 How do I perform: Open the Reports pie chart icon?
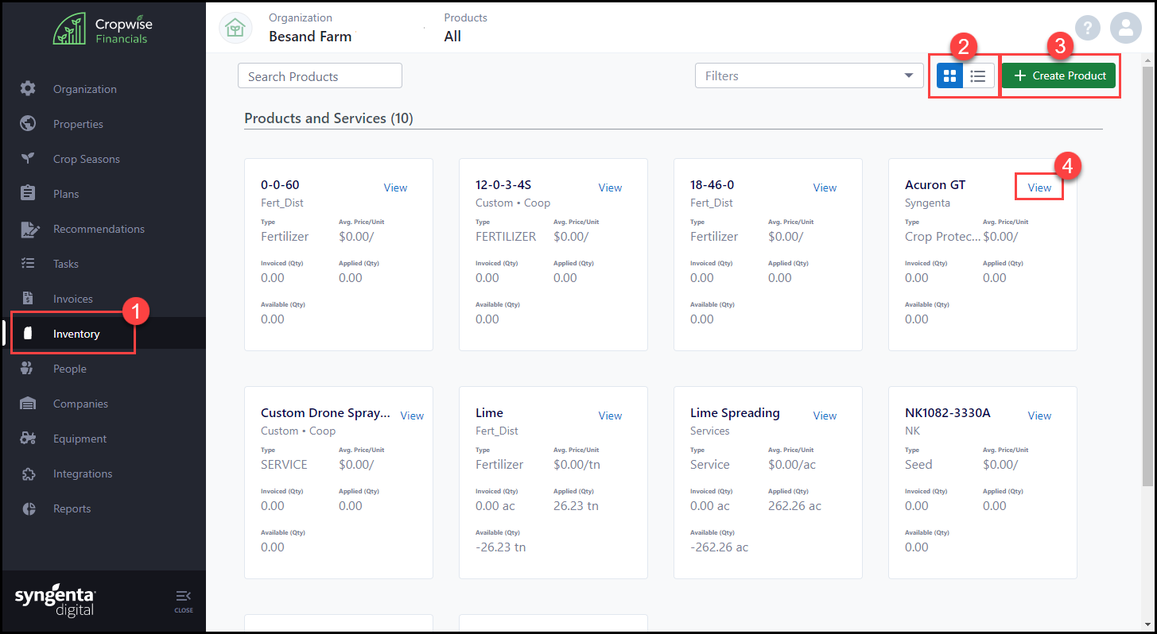[28, 508]
